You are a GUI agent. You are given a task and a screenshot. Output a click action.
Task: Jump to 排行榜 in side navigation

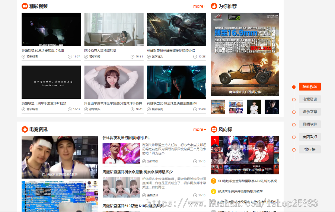[310, 149]
